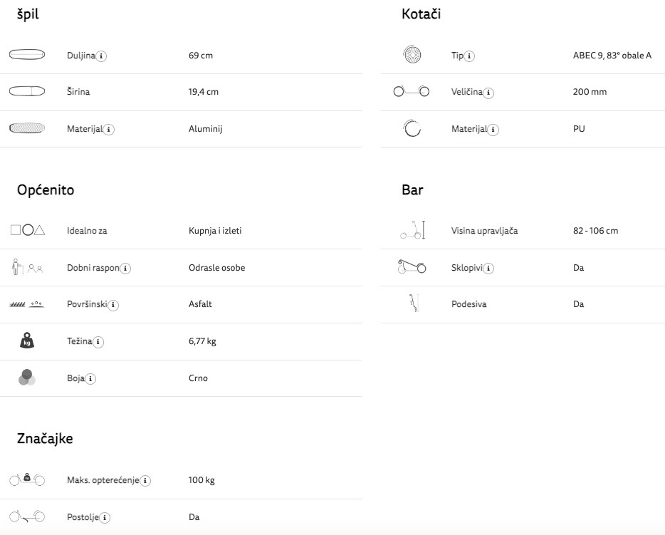The image size is (665, 535).
Task: Click the folded scooter Sklopivi icon
Action: 412,266
